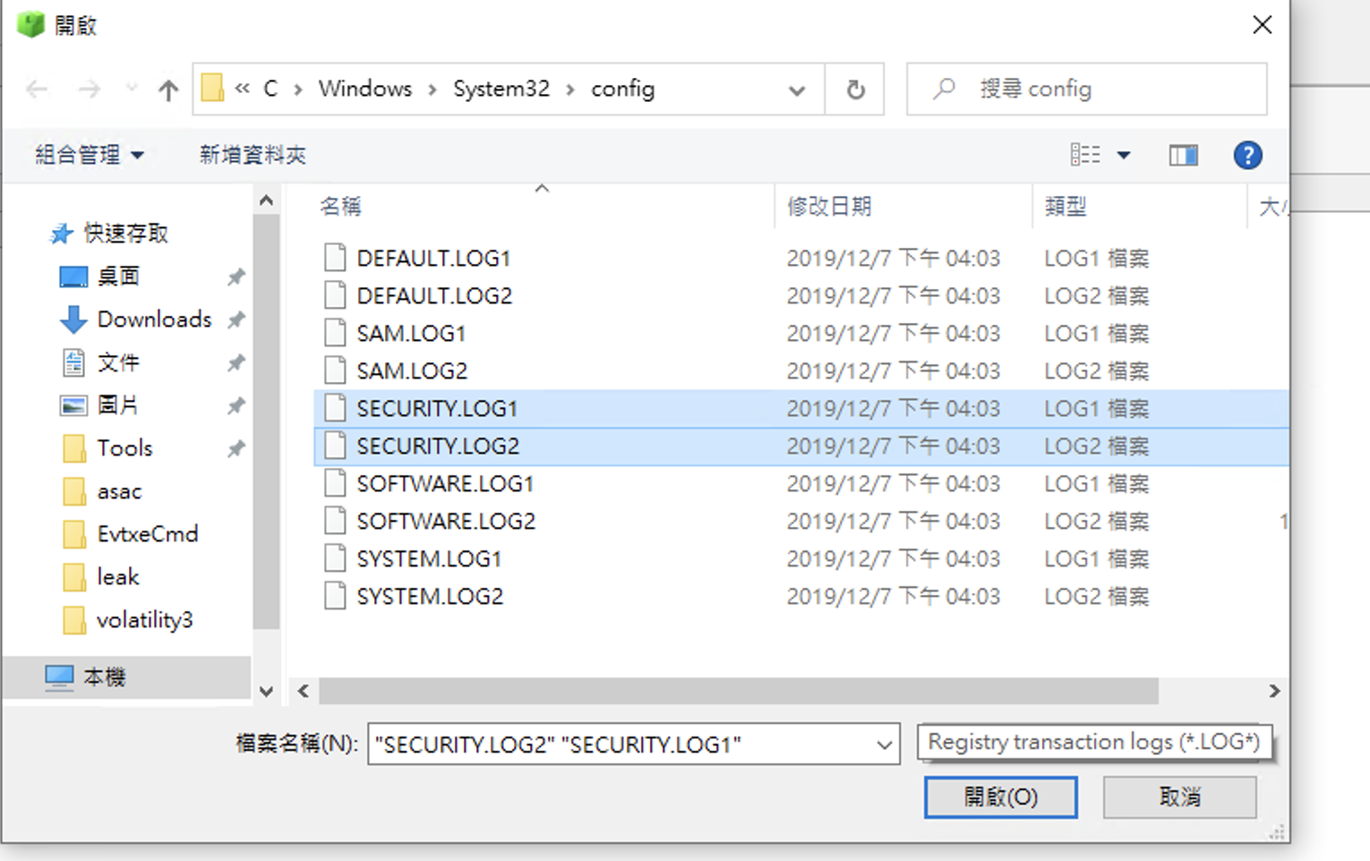Select the SYSTEM.LOG1 file
This screenshot has width=1370, height=861.
[x=429, y=559]
